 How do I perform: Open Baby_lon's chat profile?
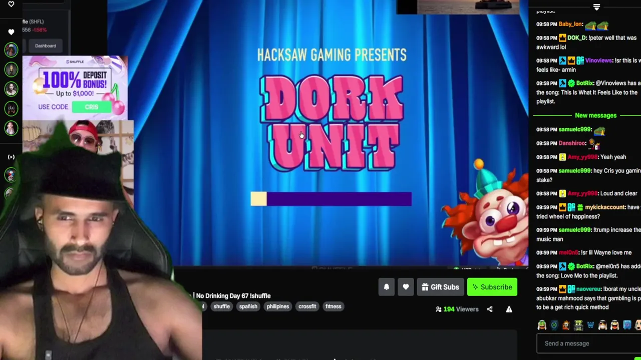pos(570,24)
